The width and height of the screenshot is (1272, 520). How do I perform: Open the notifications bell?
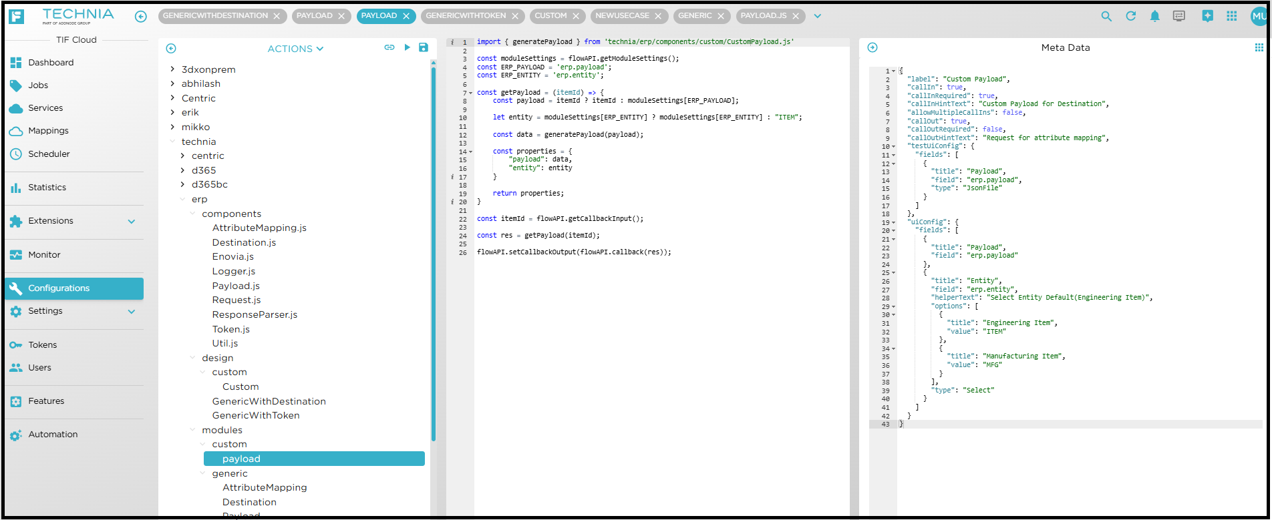[1154, 16]
